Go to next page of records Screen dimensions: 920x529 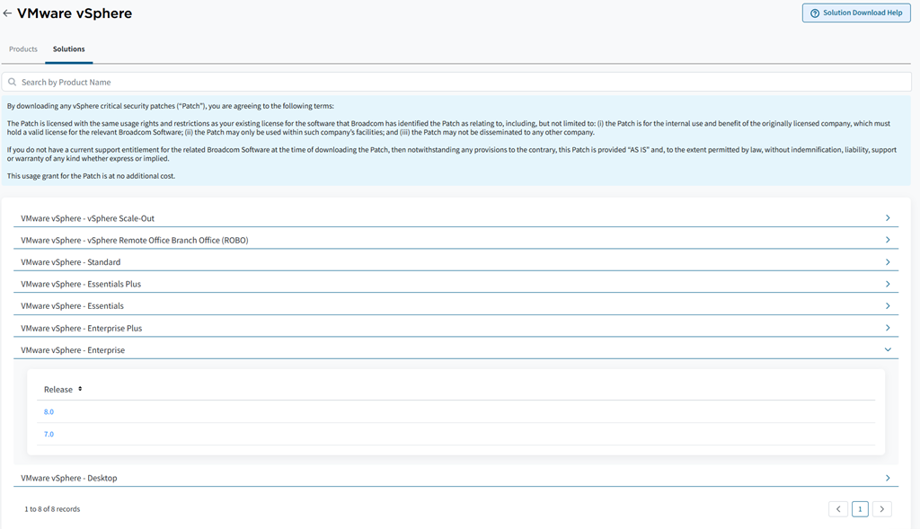(882, 509)
